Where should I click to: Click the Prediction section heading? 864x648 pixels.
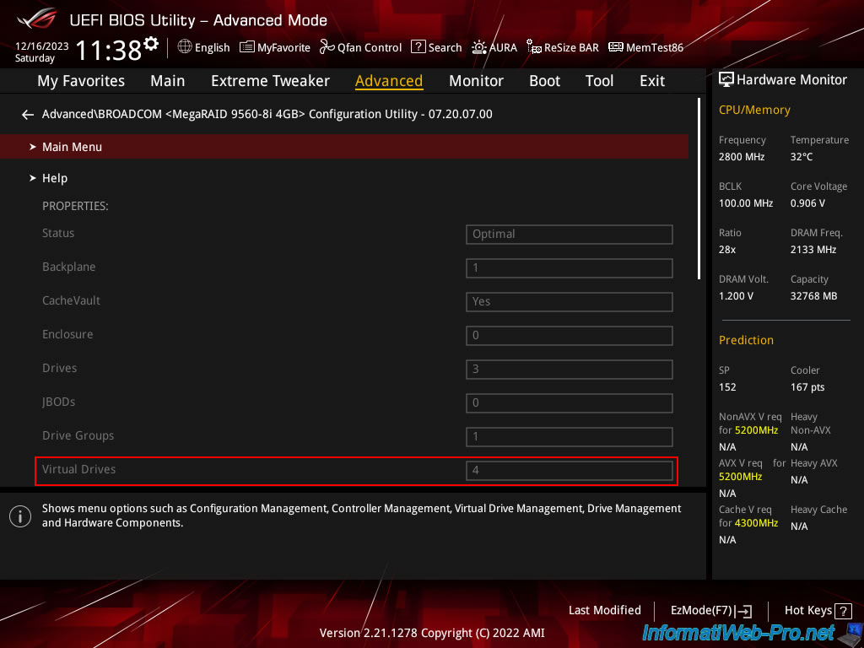[x=746, y=340]
